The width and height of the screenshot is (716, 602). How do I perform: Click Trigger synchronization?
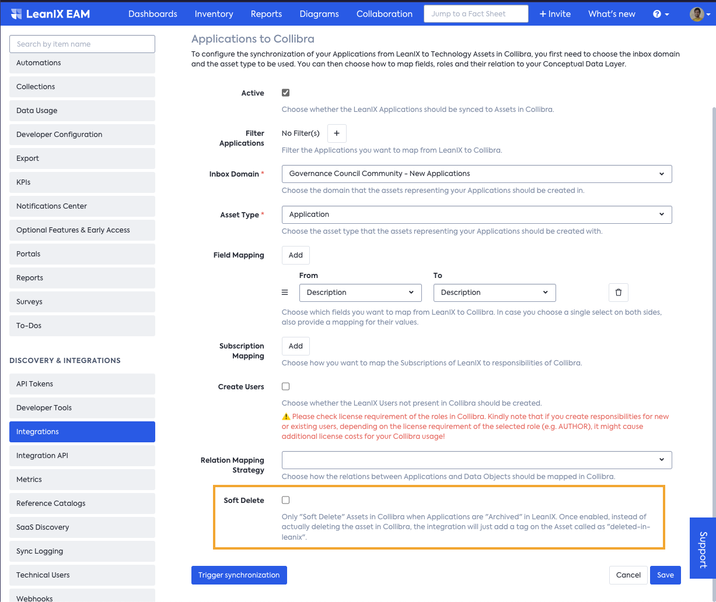pyautogui.click(x=239, y=575)
